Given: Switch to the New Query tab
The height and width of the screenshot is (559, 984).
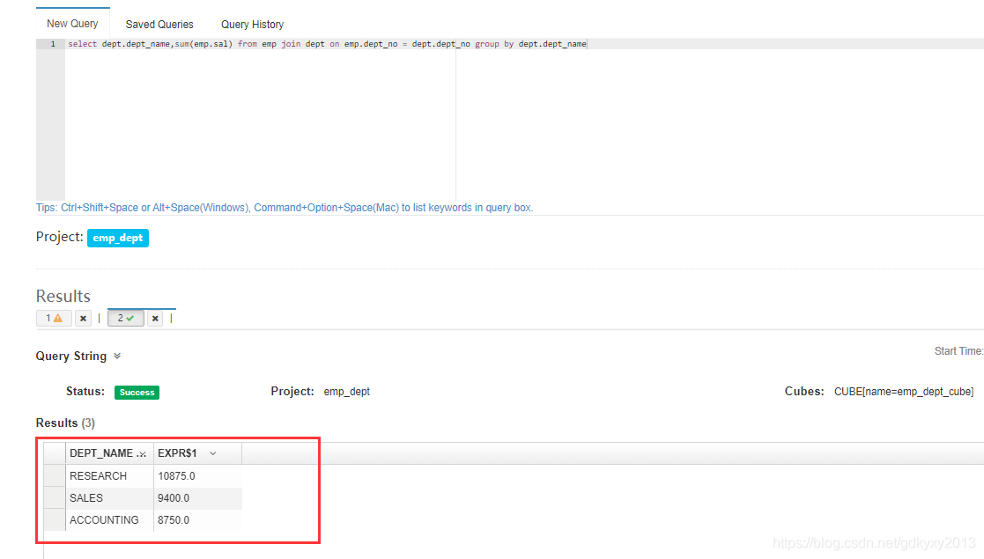Looking at the screenshot, I should coord(72,23).
